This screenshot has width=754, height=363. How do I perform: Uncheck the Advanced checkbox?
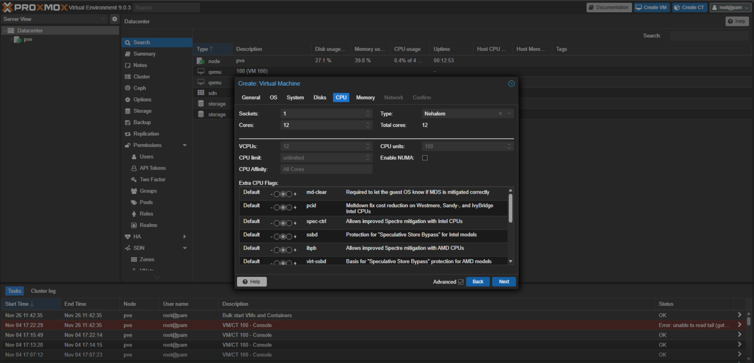(461, 282)
